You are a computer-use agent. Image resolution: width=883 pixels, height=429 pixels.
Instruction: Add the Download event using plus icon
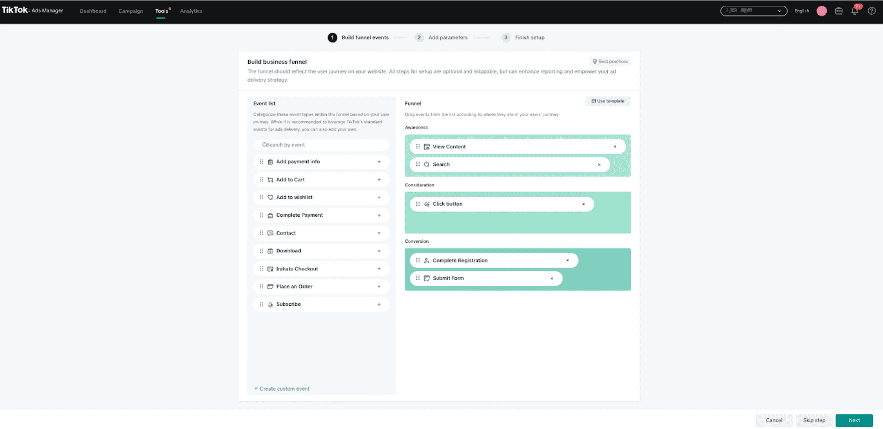click(379, 251)
